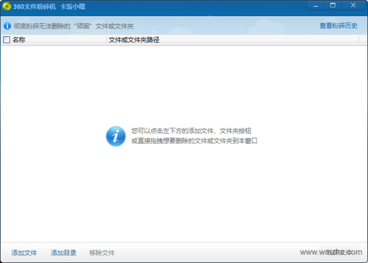
Task: Click the greyed-out 移除文件 button
Action: point(102,253)
